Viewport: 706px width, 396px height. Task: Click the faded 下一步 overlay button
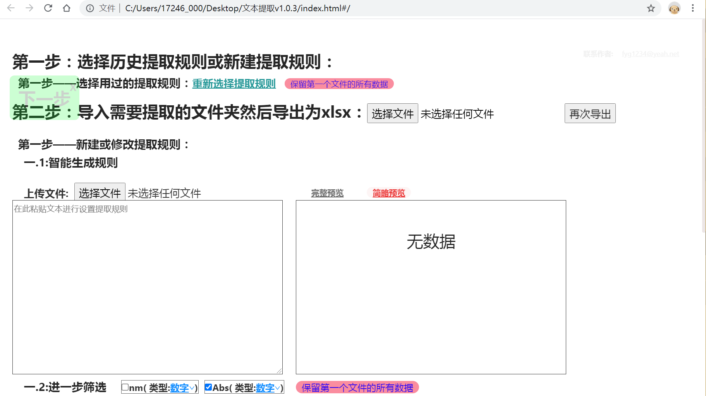coord(45,98)
